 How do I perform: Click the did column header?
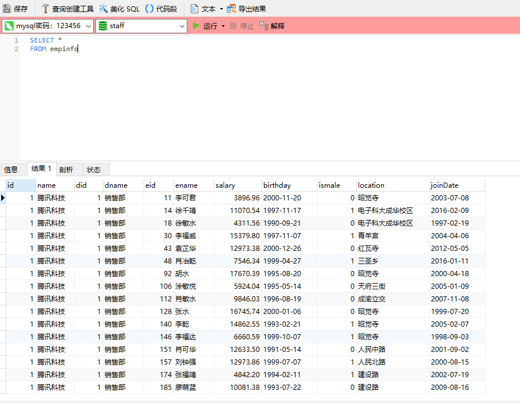(x=88, y=185)
